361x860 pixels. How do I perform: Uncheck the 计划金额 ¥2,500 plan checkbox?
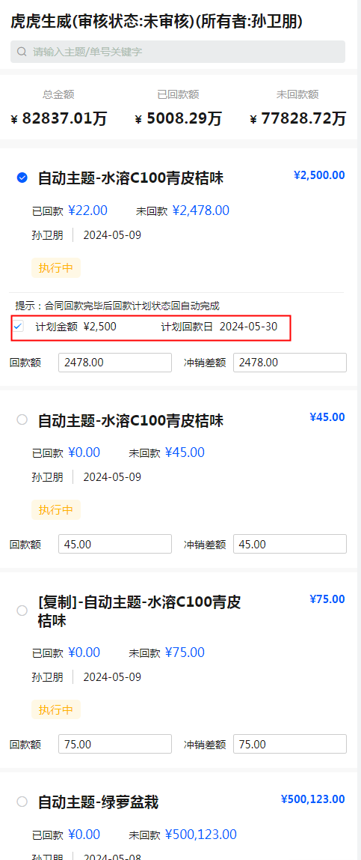[19, 327]
